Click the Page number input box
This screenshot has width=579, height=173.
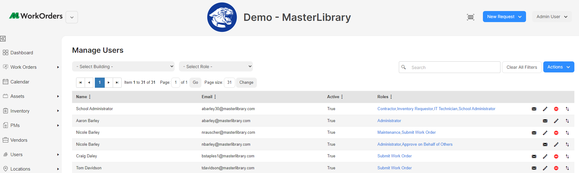click(x=176, y=83)
